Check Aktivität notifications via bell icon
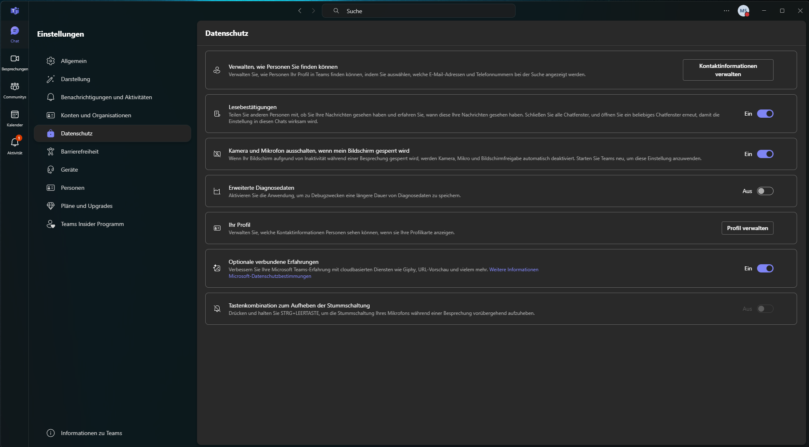 click(14, 144)
